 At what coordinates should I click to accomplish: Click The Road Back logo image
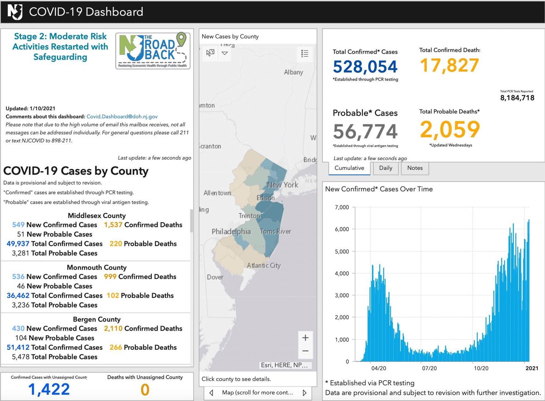click(x=153, y=50)
